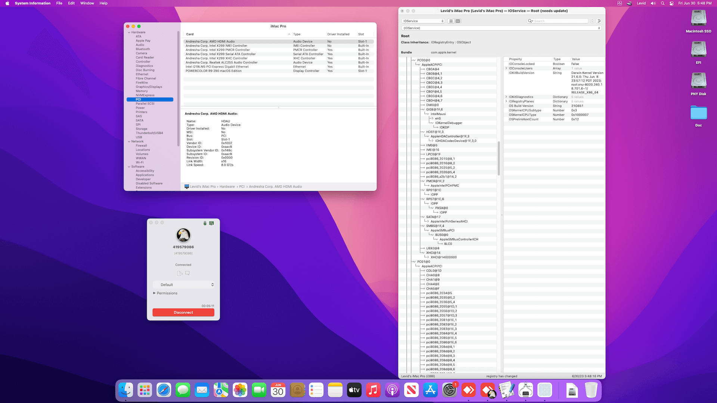Expand the IOKitDiagnostics dictionary property
Screen dimensions: 717x403
coord(506,97)
